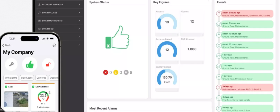The height and width of the screenshot is (112, 280).
Task: Select event 3 days ago Unknown RFID 2c8496c2
Action: [x=247, y=88]
